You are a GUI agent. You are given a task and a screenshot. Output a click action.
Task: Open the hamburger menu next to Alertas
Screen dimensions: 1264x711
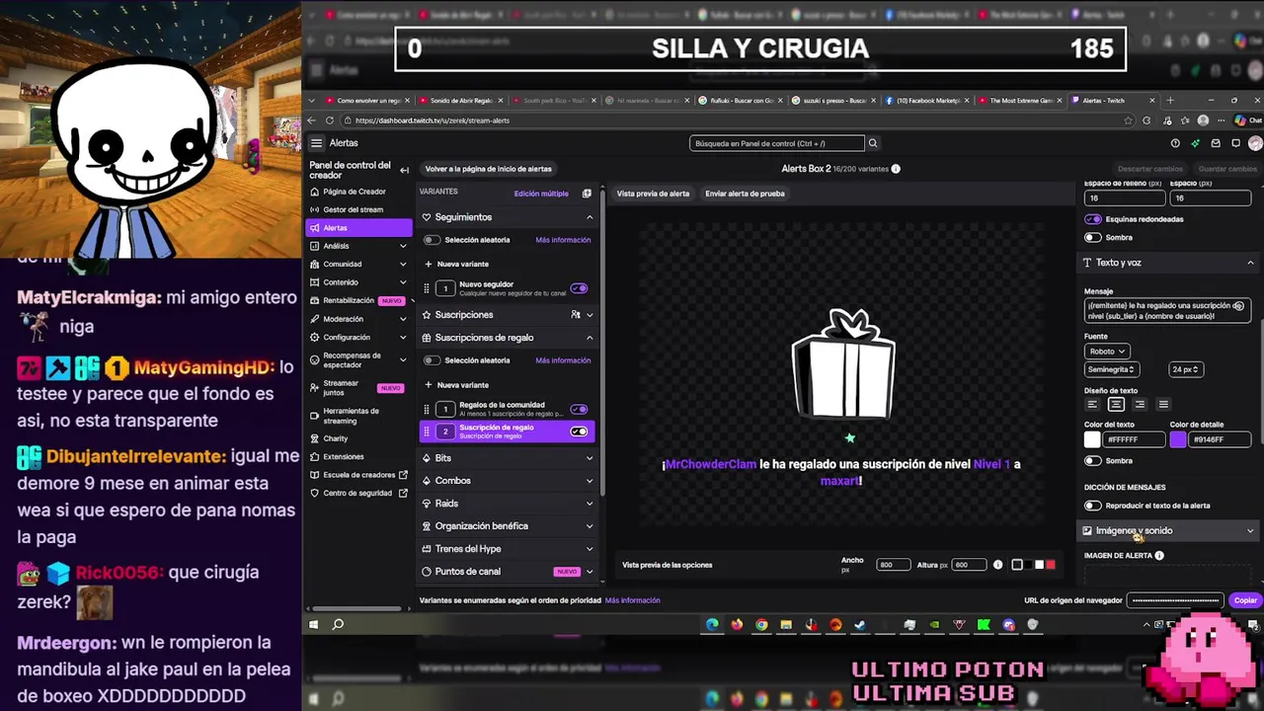[x=316, y=143]
